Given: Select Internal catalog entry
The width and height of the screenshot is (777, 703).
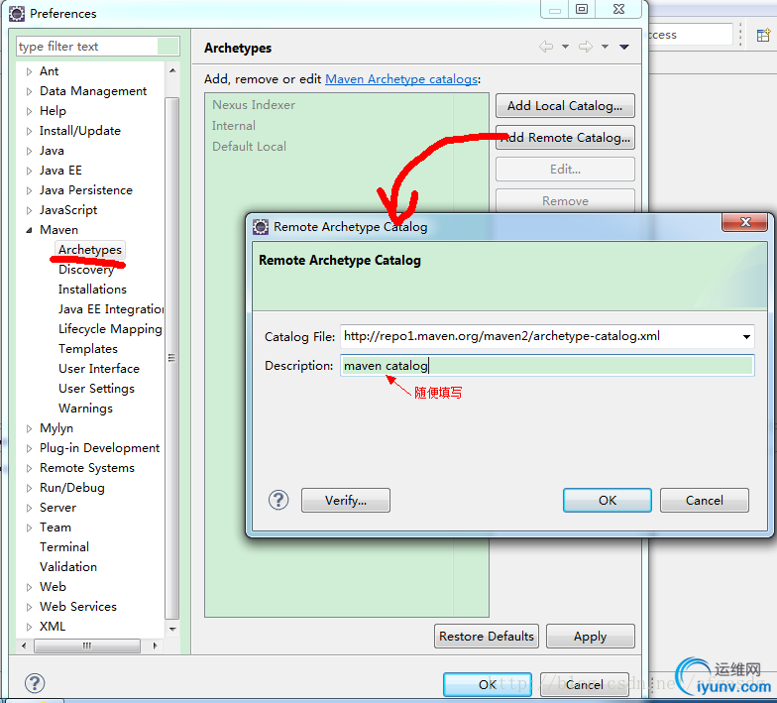Looking at the screenshot, I should pos(234,125).
